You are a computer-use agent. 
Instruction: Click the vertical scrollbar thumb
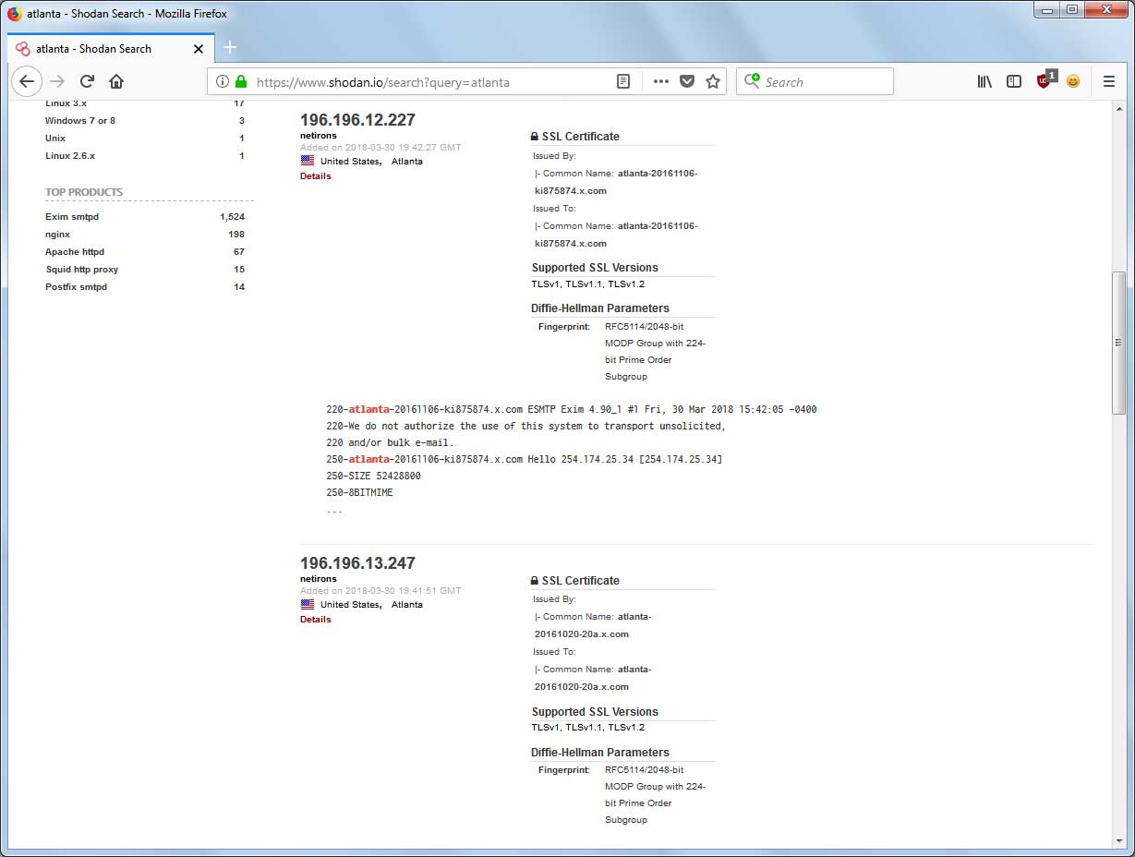pos(1118,342)
